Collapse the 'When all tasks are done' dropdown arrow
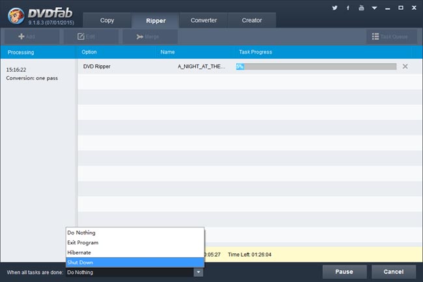Image resolution: width=423 pixels, height=282 pixels. click(198, 272)
